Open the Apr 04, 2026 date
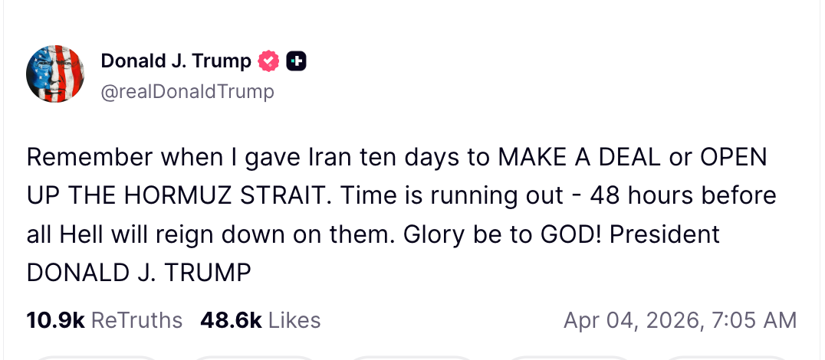 (627, 319)
